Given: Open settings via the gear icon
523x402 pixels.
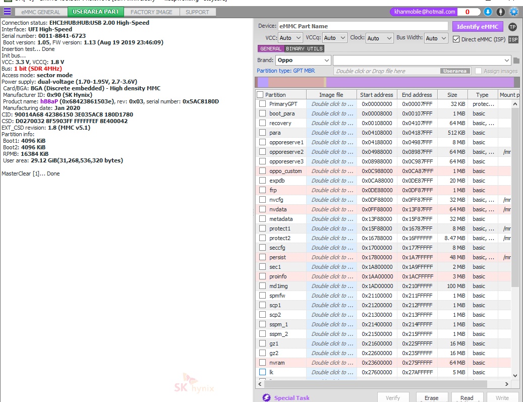Looking at the screenshot, I should pyautogui.click(x=514, y=12).
